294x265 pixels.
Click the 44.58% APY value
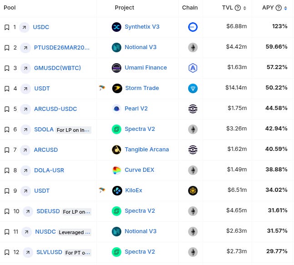pyautogui.click(x=276, y=108)
